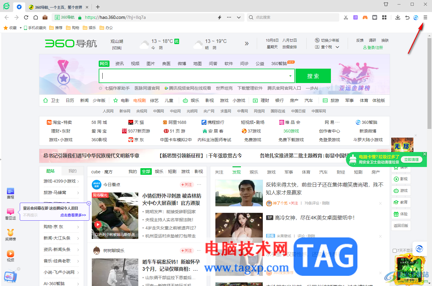Click the lightning bolt icon in address bar
The image size is (432, 286).
219,17
